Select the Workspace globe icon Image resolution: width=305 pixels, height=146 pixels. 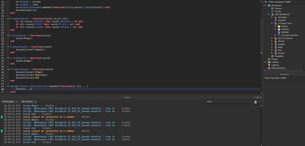coord(269,5)
